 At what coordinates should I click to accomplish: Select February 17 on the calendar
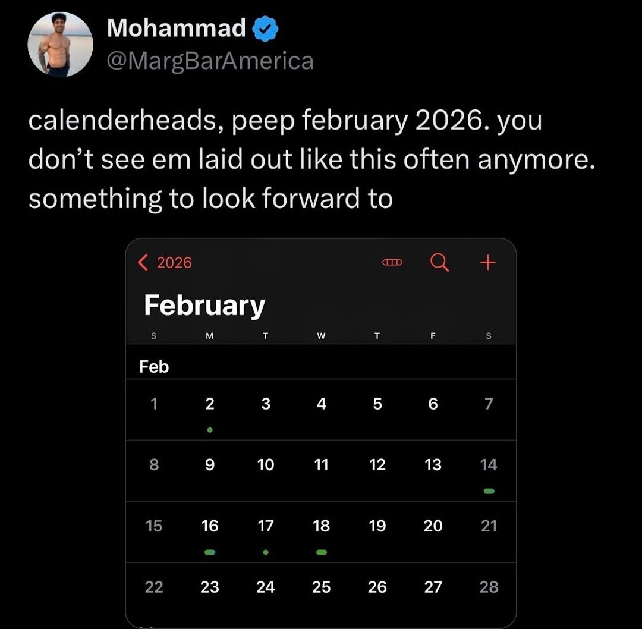coord(266,526)
